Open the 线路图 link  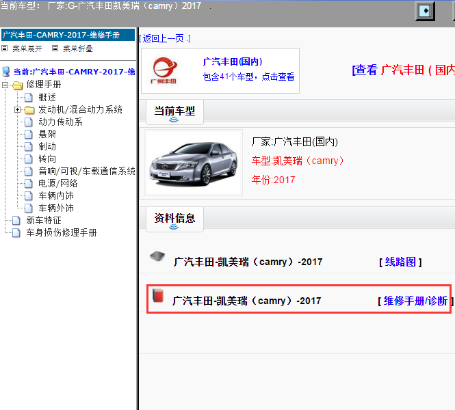tap(400, 262)
